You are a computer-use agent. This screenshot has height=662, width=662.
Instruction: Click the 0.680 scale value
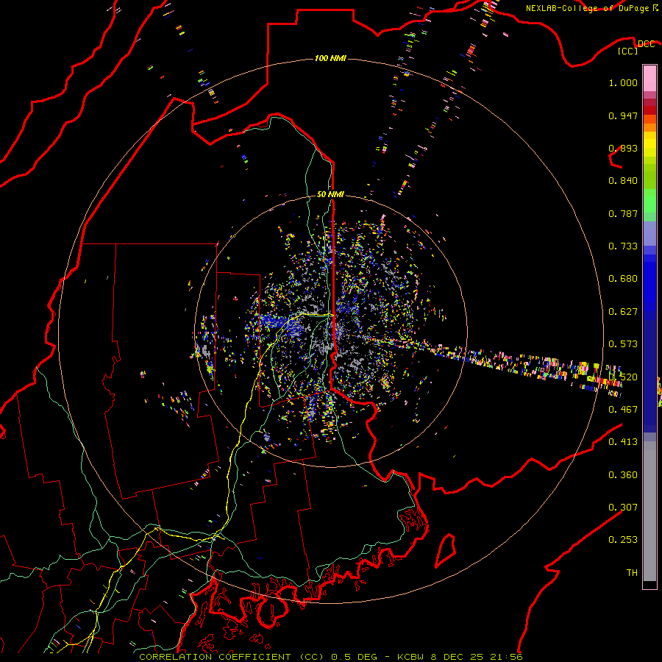point(623,279)
